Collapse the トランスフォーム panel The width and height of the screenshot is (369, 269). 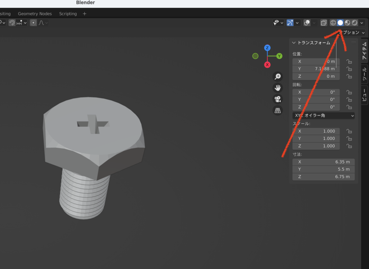294,43
